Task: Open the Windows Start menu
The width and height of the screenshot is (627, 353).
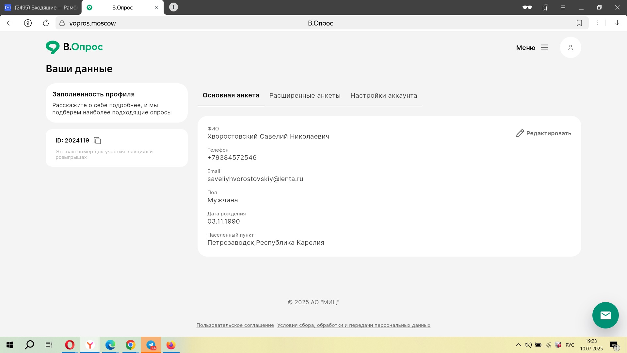Action: pyautogui.click(x=10, y=345)
